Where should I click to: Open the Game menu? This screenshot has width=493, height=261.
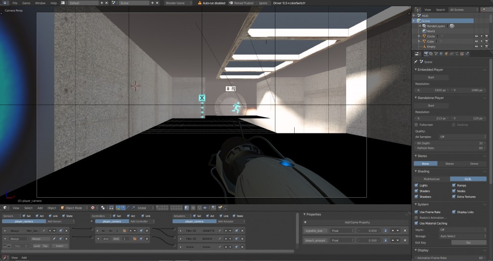click(x=26, y=3)
